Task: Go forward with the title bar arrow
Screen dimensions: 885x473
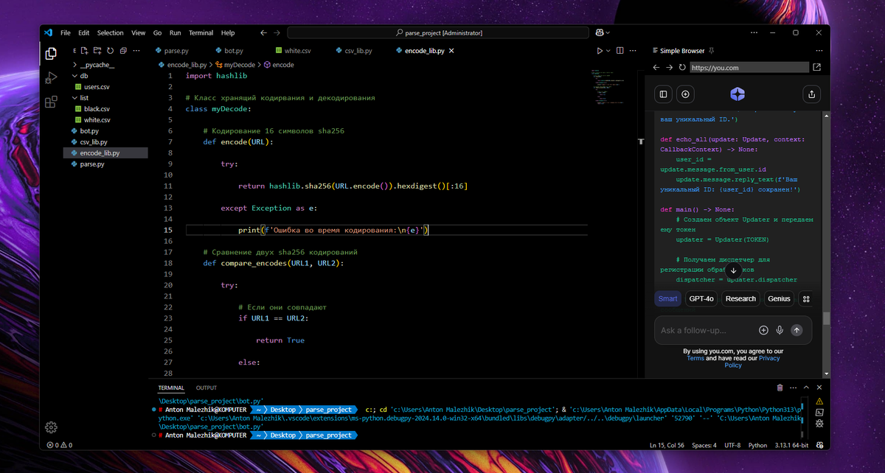Action: pyautogui.click(x=278, y=32)
